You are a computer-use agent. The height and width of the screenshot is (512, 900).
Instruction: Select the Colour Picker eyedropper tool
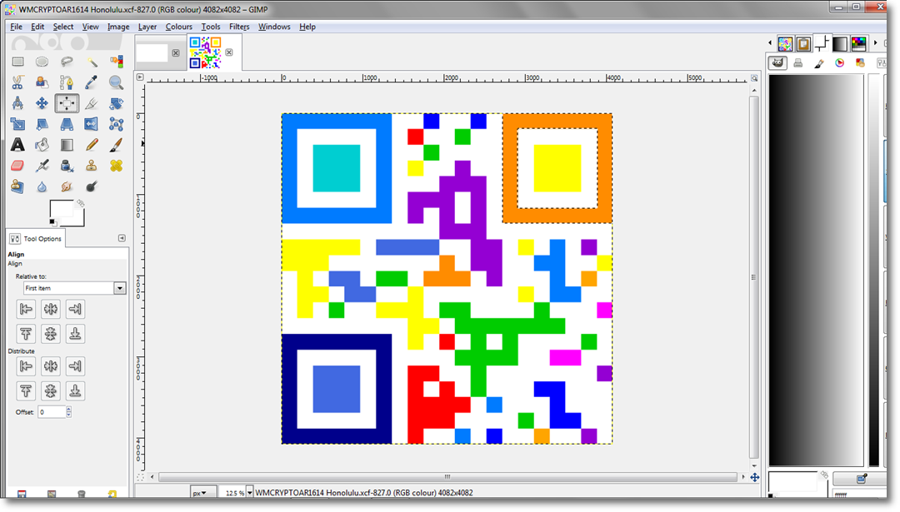pos(92,82)
